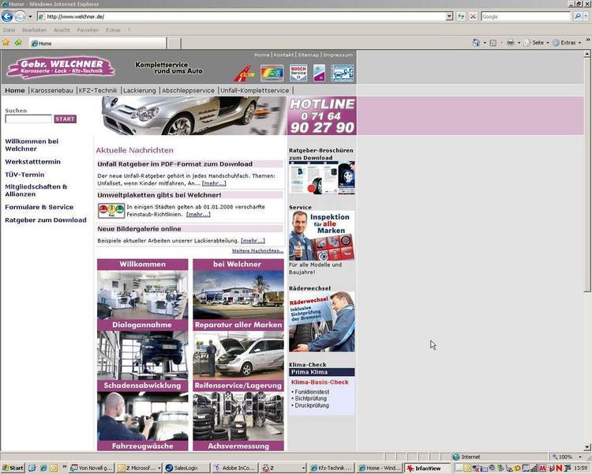Open the Extras toolbar dropdown
592x474 pixels.
click(567, 43)
